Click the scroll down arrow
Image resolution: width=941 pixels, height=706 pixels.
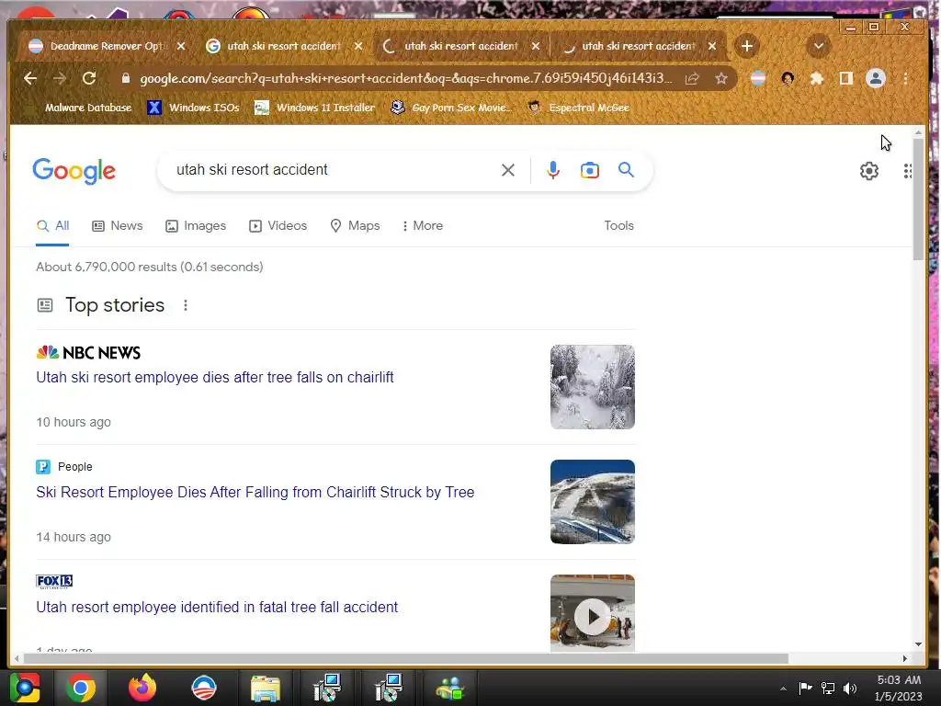[918, 644]
